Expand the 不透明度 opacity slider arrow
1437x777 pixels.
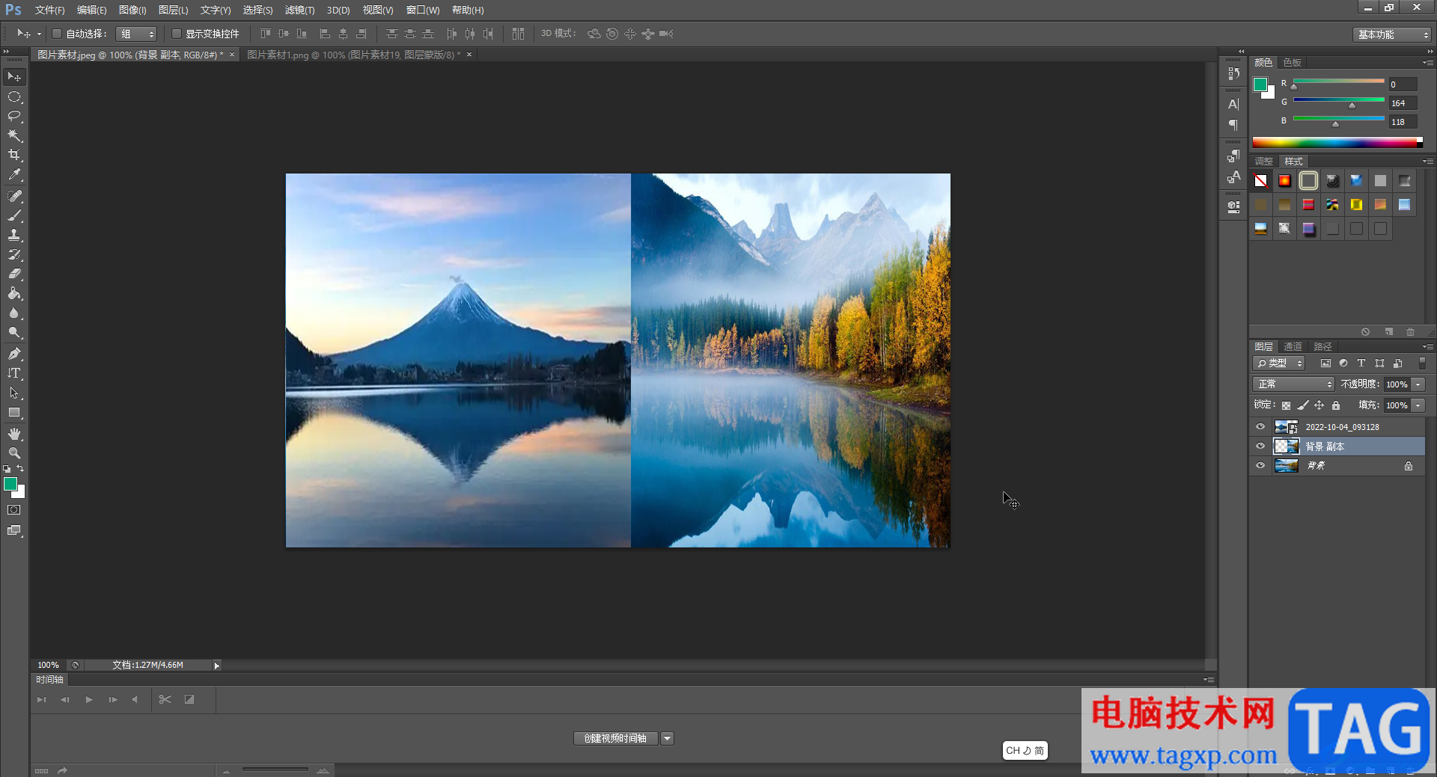pos(1418,384)
